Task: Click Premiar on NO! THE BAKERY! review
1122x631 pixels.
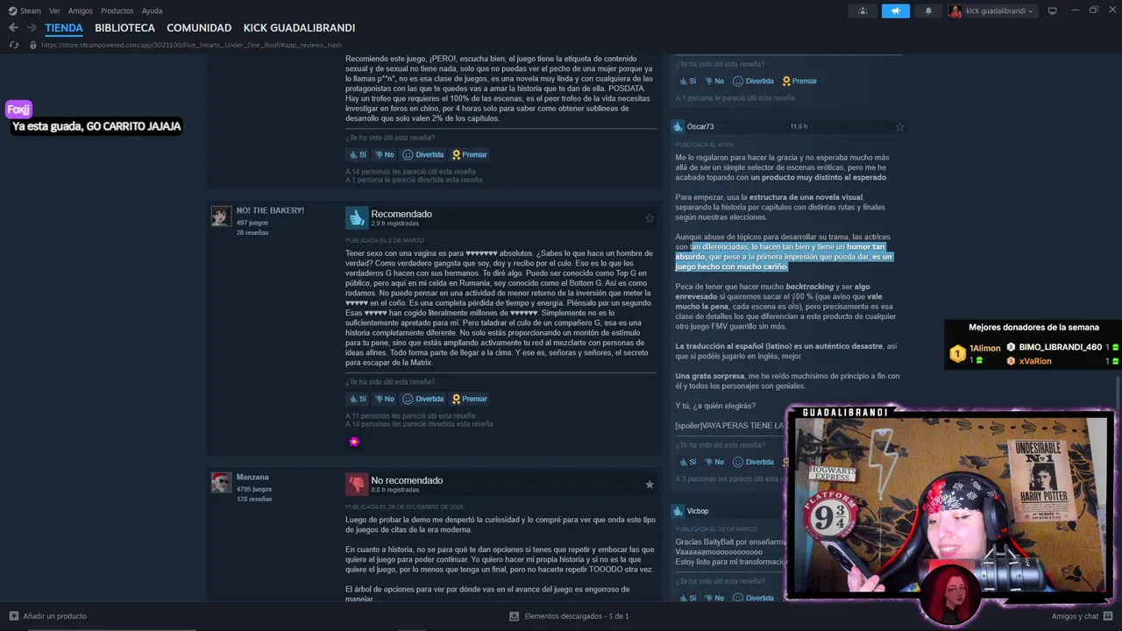Action: pos(469,399)
